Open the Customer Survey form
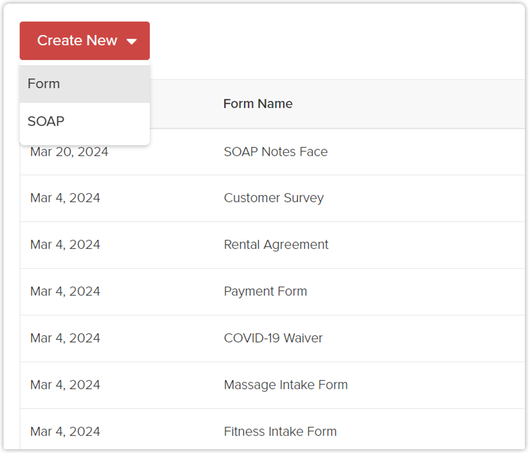 [274, 198]
